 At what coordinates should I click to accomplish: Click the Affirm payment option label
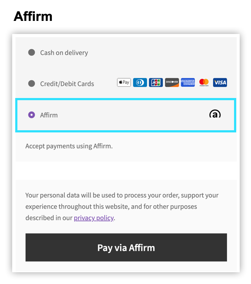[x=49, y=115]
